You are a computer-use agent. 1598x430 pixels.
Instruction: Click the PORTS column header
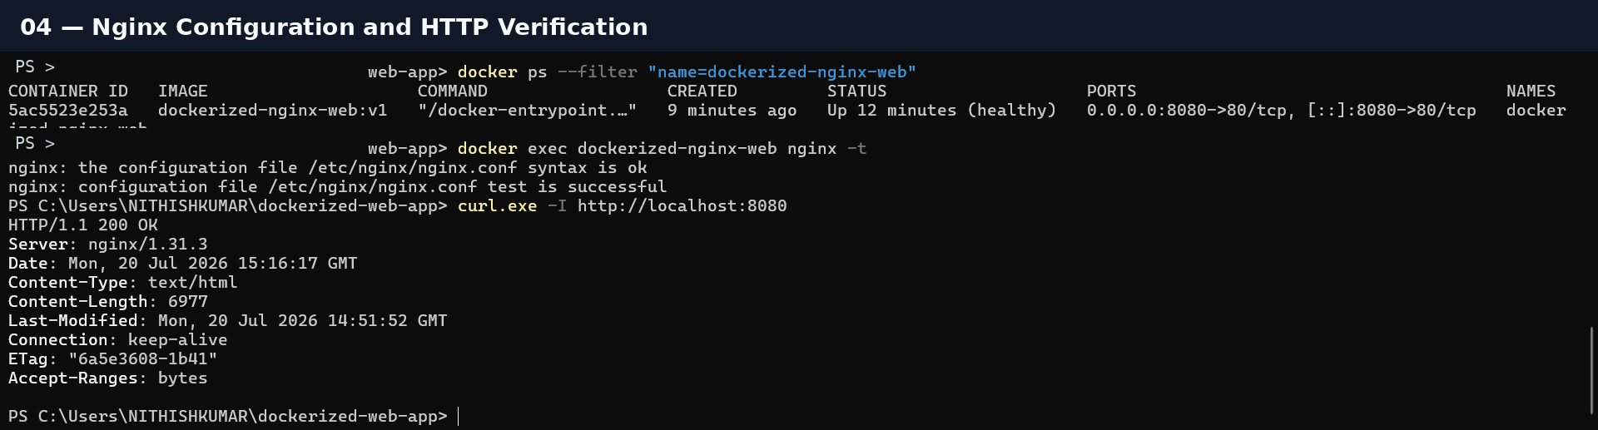click(1111, 91)
